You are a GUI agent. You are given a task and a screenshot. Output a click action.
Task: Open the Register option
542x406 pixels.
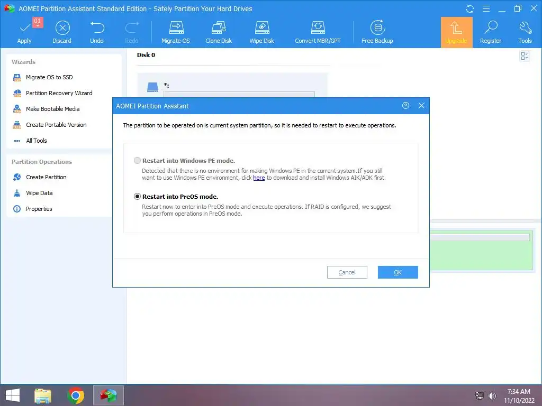[491, 33]
